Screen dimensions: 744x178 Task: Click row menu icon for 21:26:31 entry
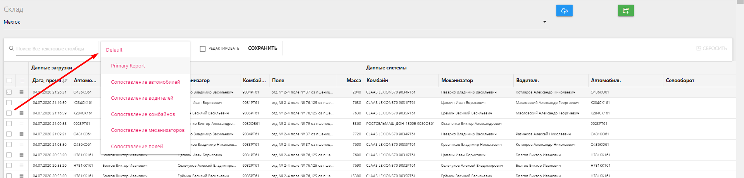[22, 92]
